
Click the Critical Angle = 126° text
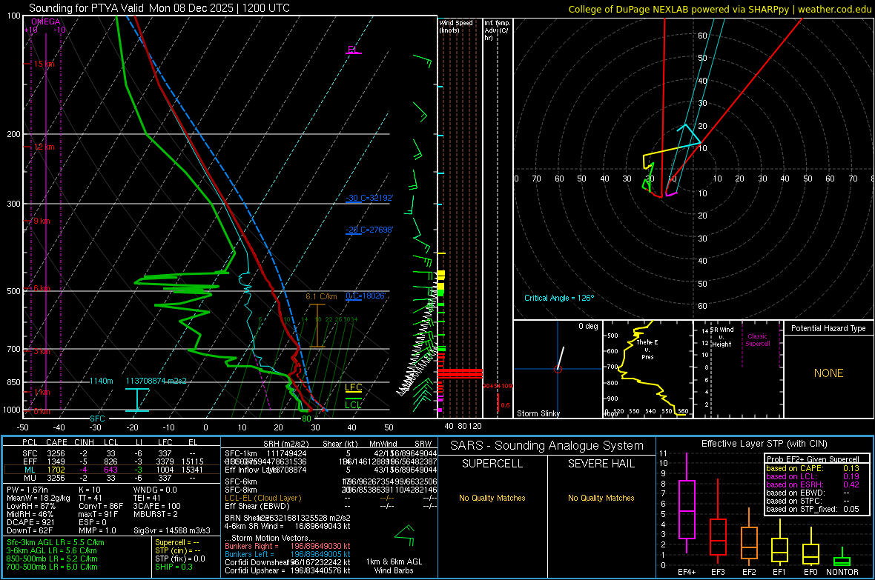559,298
